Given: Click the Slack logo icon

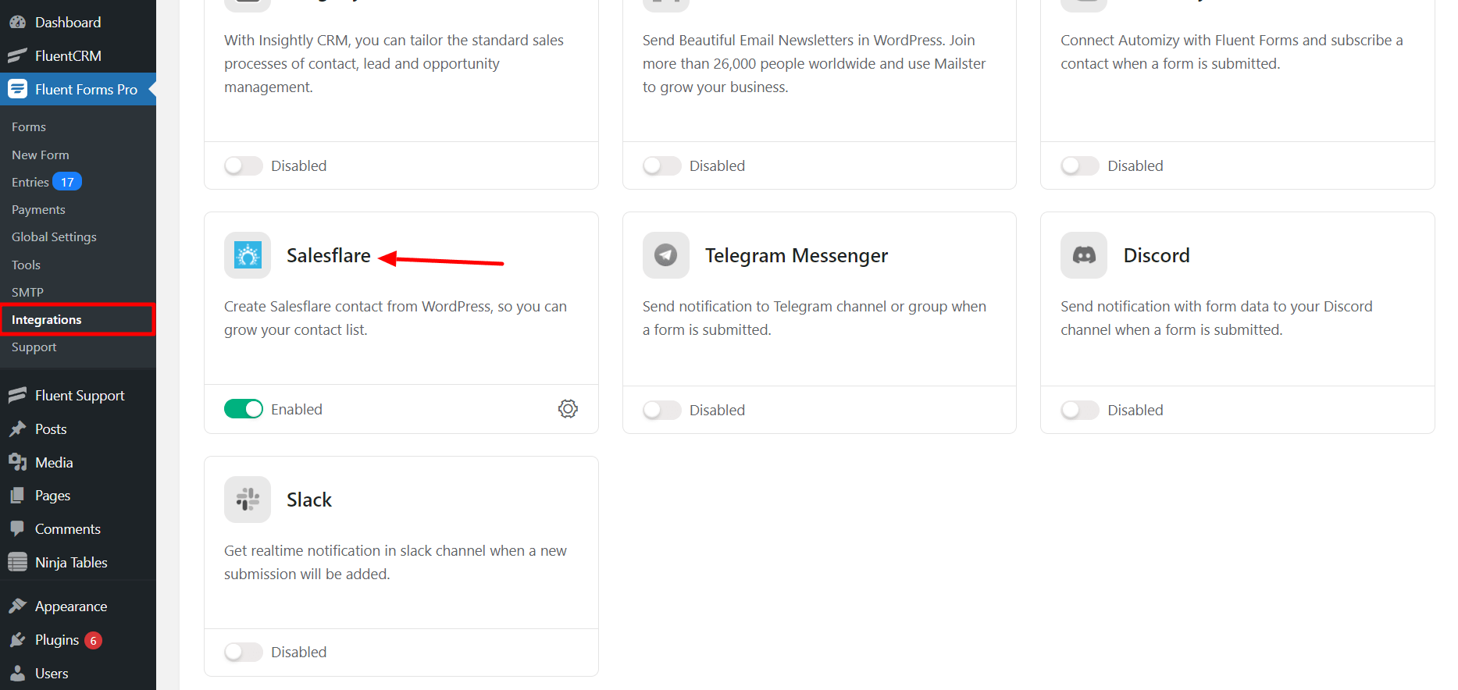Looking at the screenshot, I should [x=248, y=500].
